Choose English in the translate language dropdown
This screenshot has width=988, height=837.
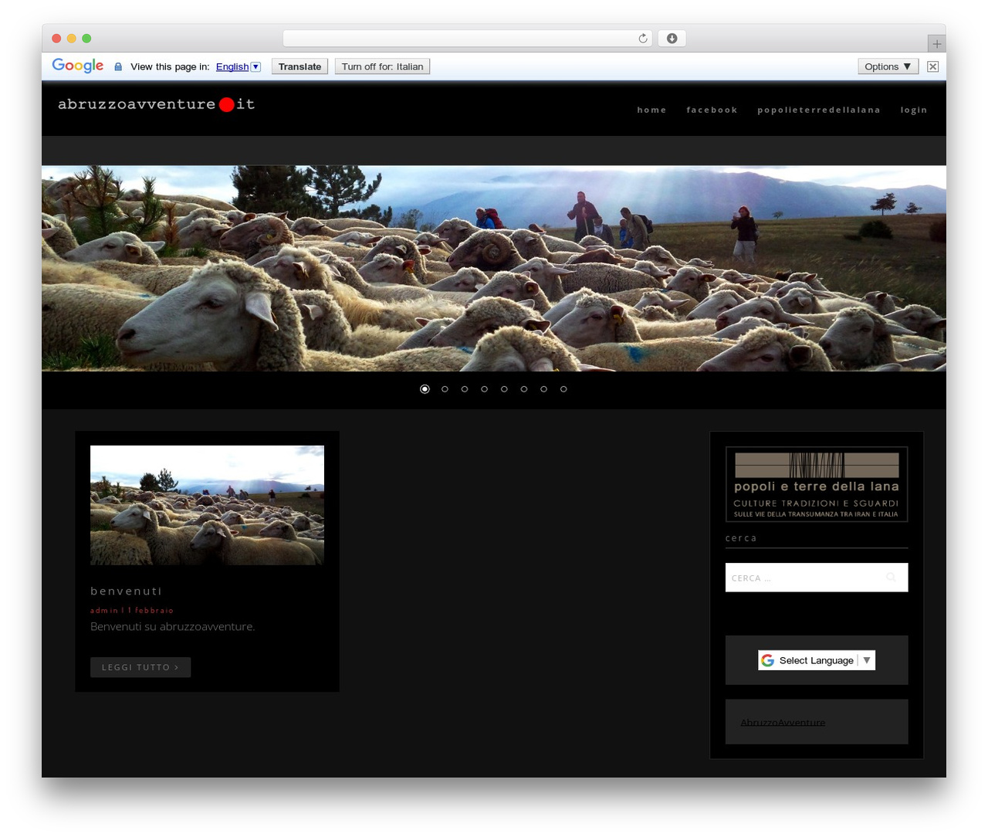pos(238,66)
